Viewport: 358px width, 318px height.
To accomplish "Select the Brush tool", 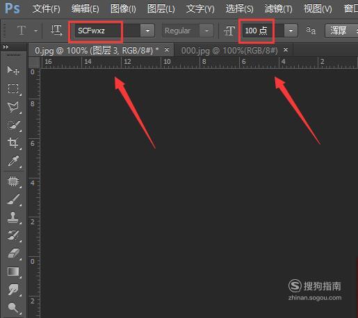I will tap(13, 199).
